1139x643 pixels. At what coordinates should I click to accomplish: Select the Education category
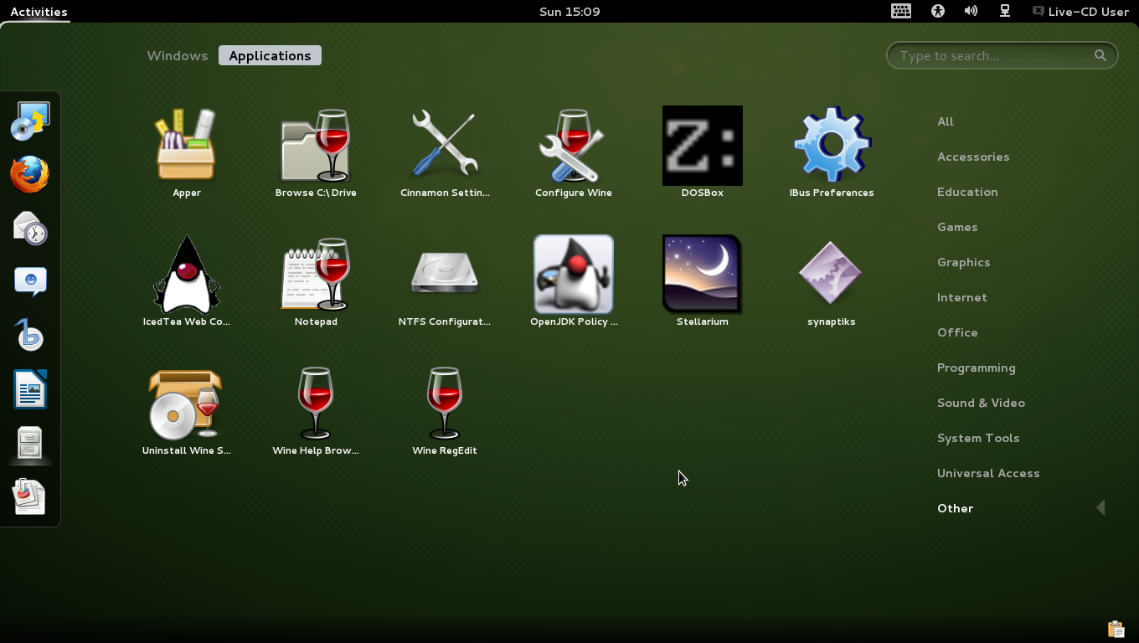(967, 192)
